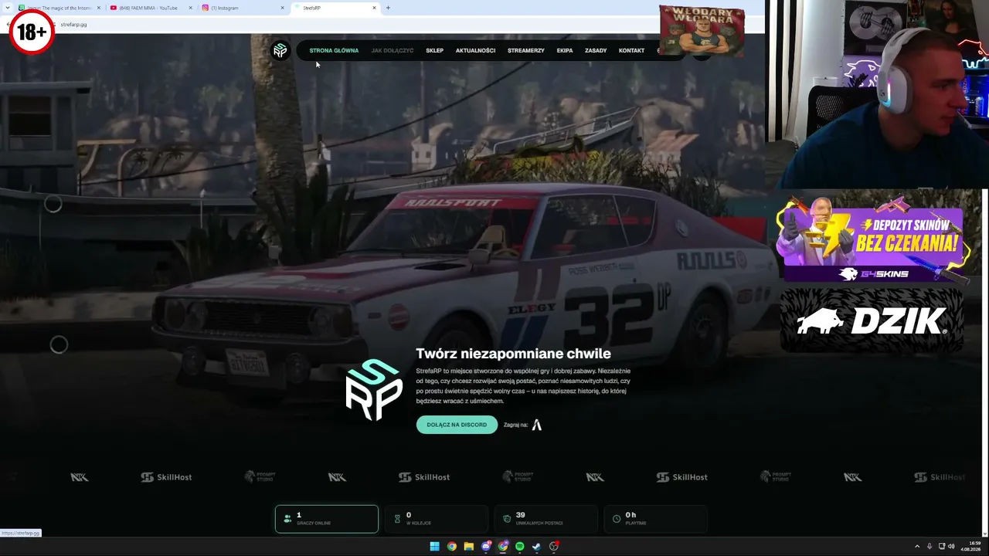Open Google Chrome from the taskbar

451,546
